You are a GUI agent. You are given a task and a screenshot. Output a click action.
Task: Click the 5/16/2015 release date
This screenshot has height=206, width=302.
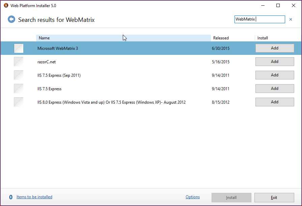pos(221,62)
